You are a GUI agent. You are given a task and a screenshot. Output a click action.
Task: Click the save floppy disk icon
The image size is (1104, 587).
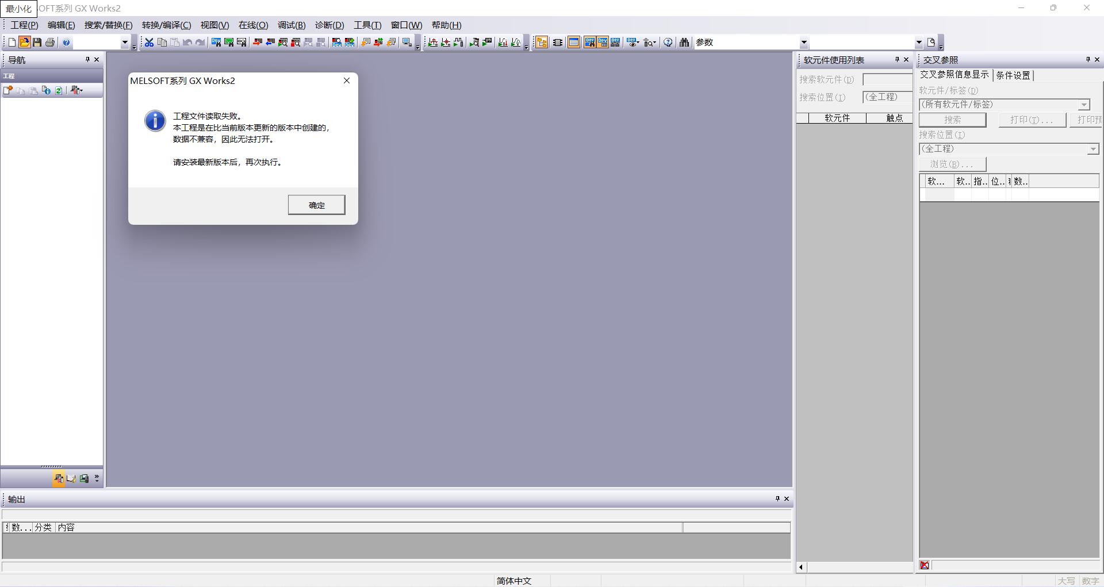(x=37, y=43)
